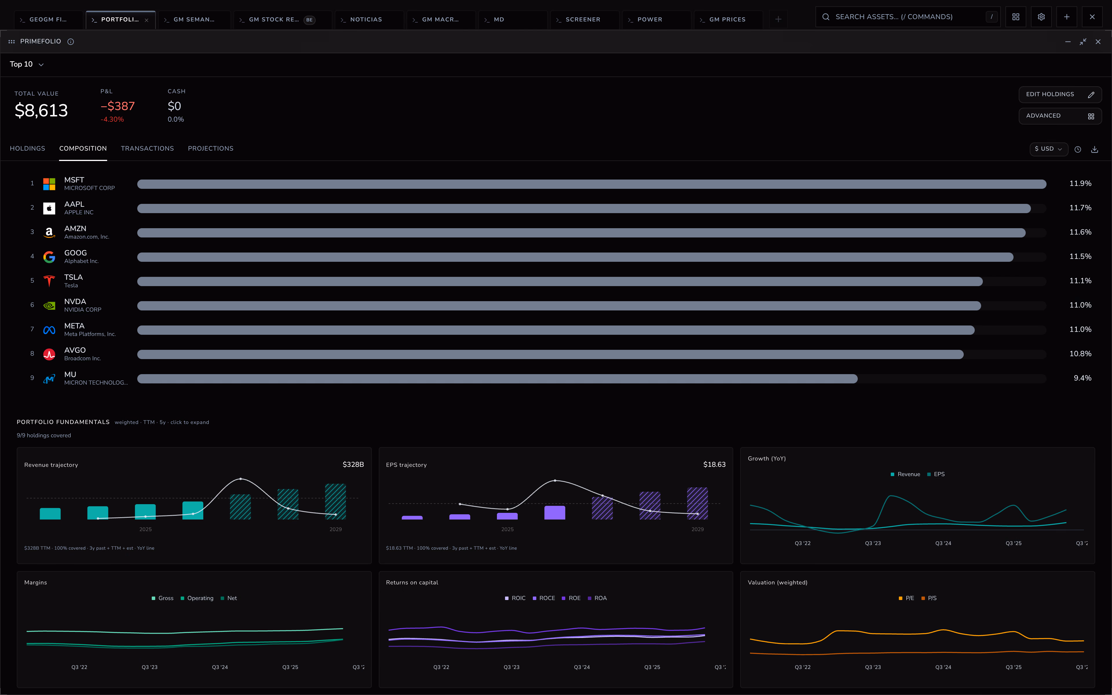Click the Meta logo in META row
This screenshot has width=1112, height=695.
tap(49, 330)
